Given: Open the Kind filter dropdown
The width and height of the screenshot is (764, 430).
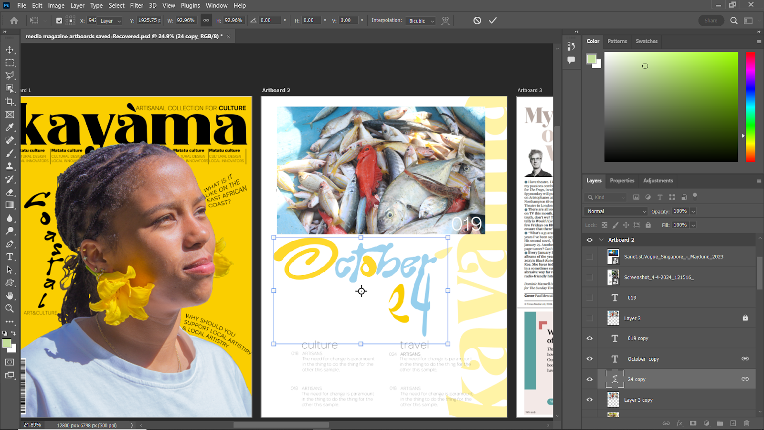Looking at the screenshot, I should [x=605, y=197].
